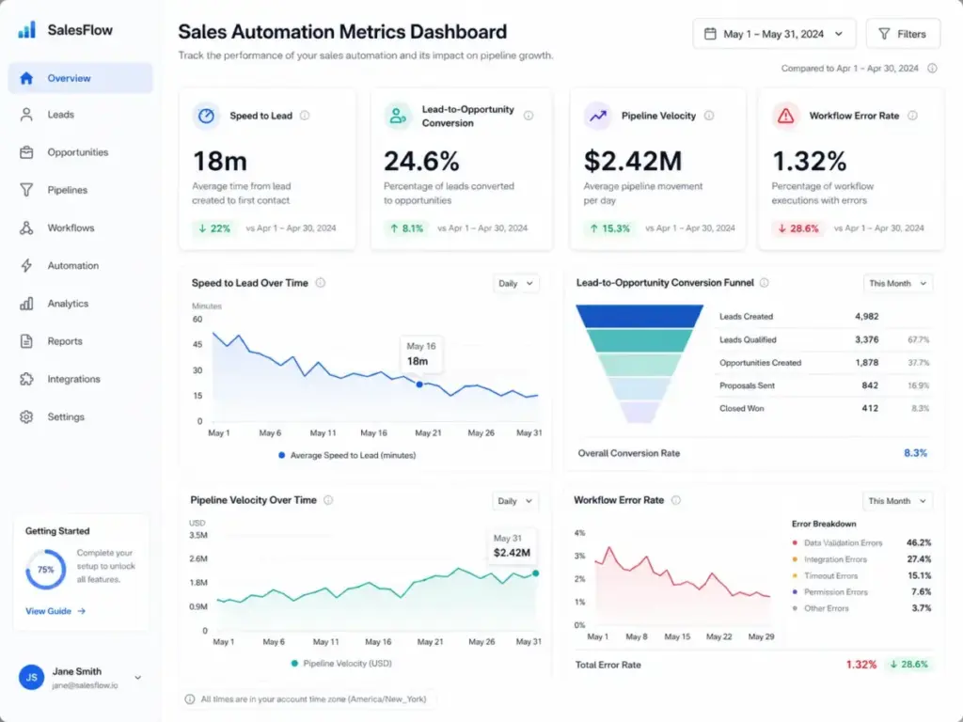Click the 28.6% badge on Workflow Error Rate card
Viewport: 963px width, 722px height.
pos(798,228)
